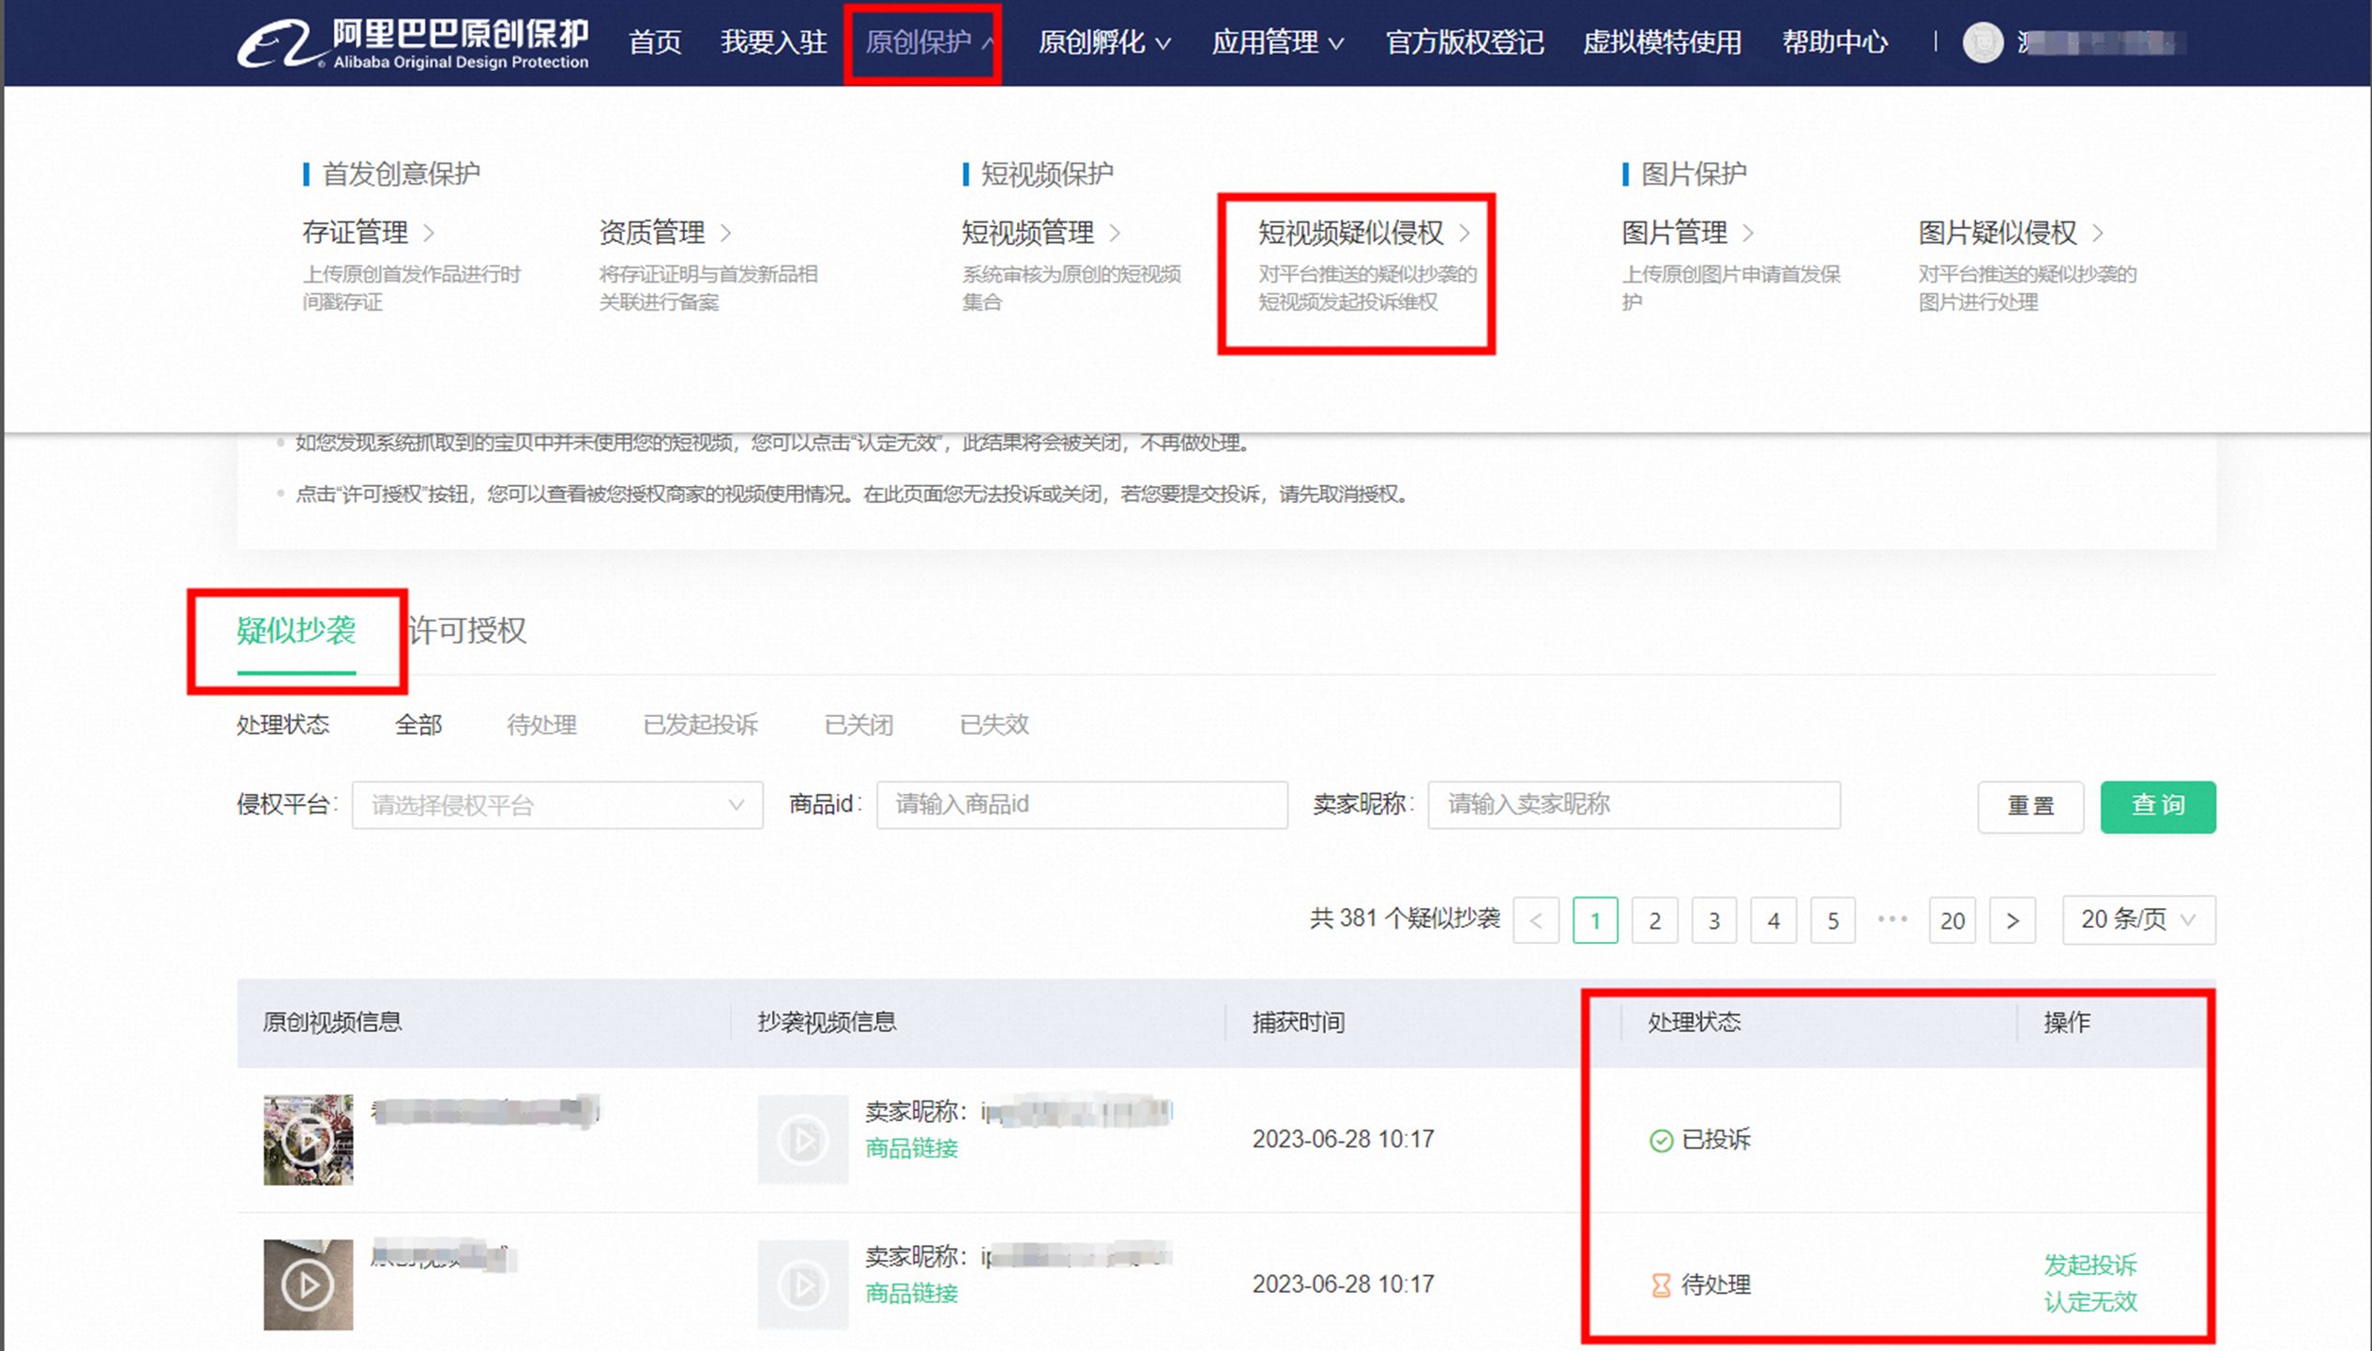The height and width of the screenshot is (1351, 2372).
Task: Click the 捕获时间 column header
Action: click(1299, 1023)
